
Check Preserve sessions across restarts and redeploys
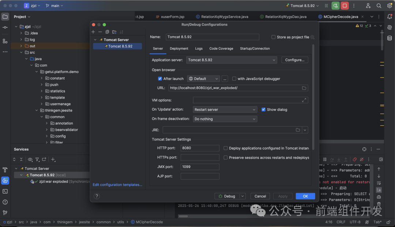point(225,158)
